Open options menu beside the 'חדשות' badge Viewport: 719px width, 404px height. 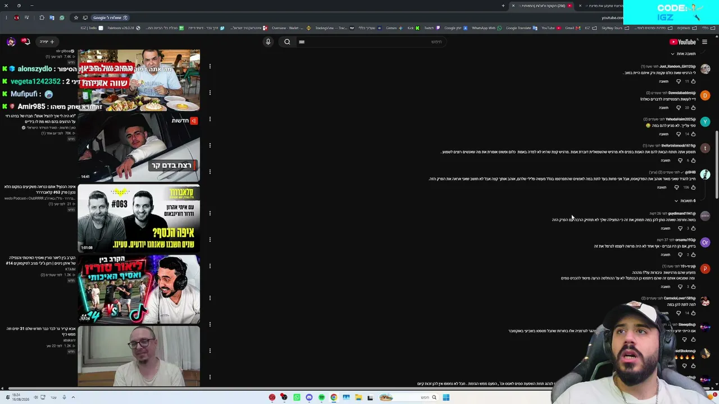pos(210,119)
